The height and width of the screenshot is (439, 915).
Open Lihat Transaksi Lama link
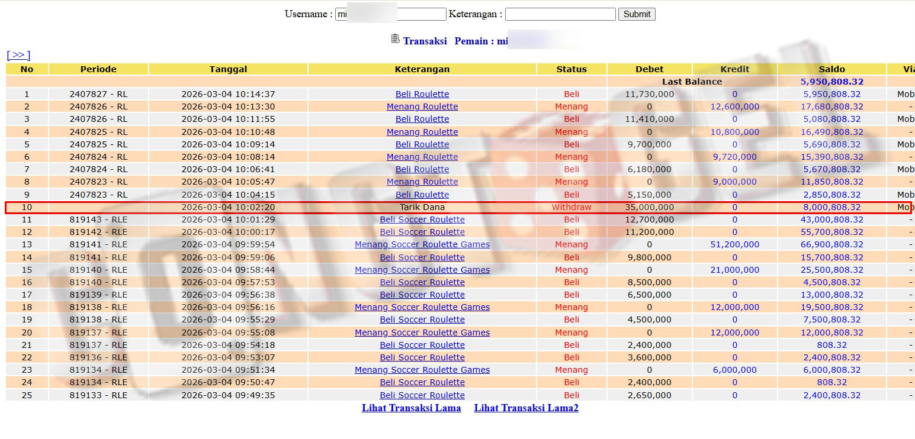pyautogui.click(x=411, y=408)
